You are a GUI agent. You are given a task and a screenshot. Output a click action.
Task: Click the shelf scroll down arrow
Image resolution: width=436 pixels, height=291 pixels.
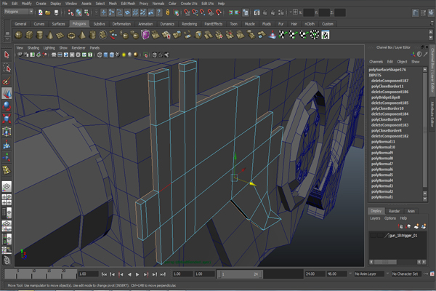[x=431, y=39]
